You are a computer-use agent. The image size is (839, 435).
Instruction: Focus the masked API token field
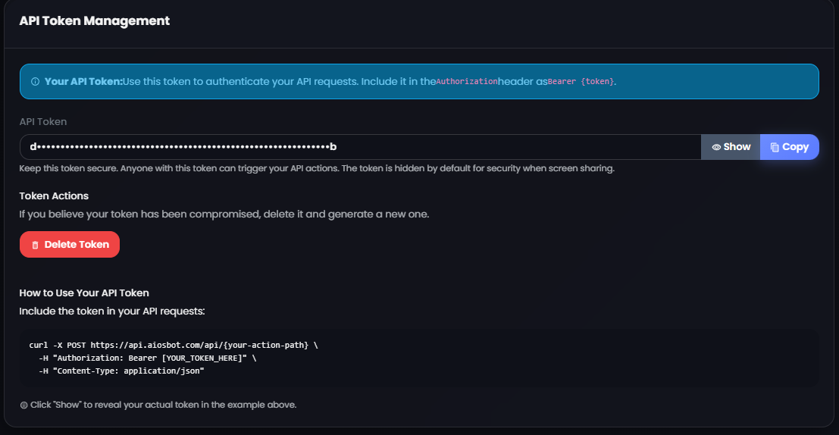(x=360, y=147)
